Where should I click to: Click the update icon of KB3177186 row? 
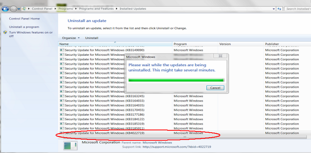click(x=62, y=115)
